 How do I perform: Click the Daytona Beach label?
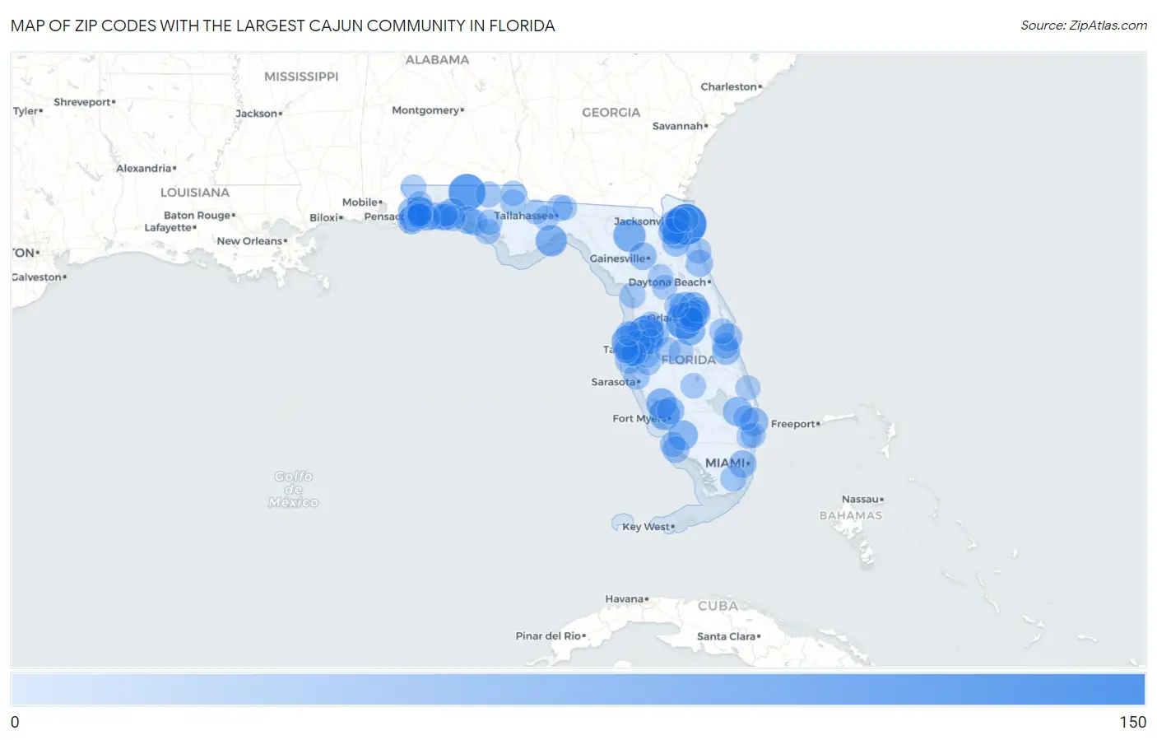667,282
